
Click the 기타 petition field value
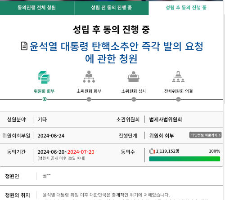coord(42,120)
